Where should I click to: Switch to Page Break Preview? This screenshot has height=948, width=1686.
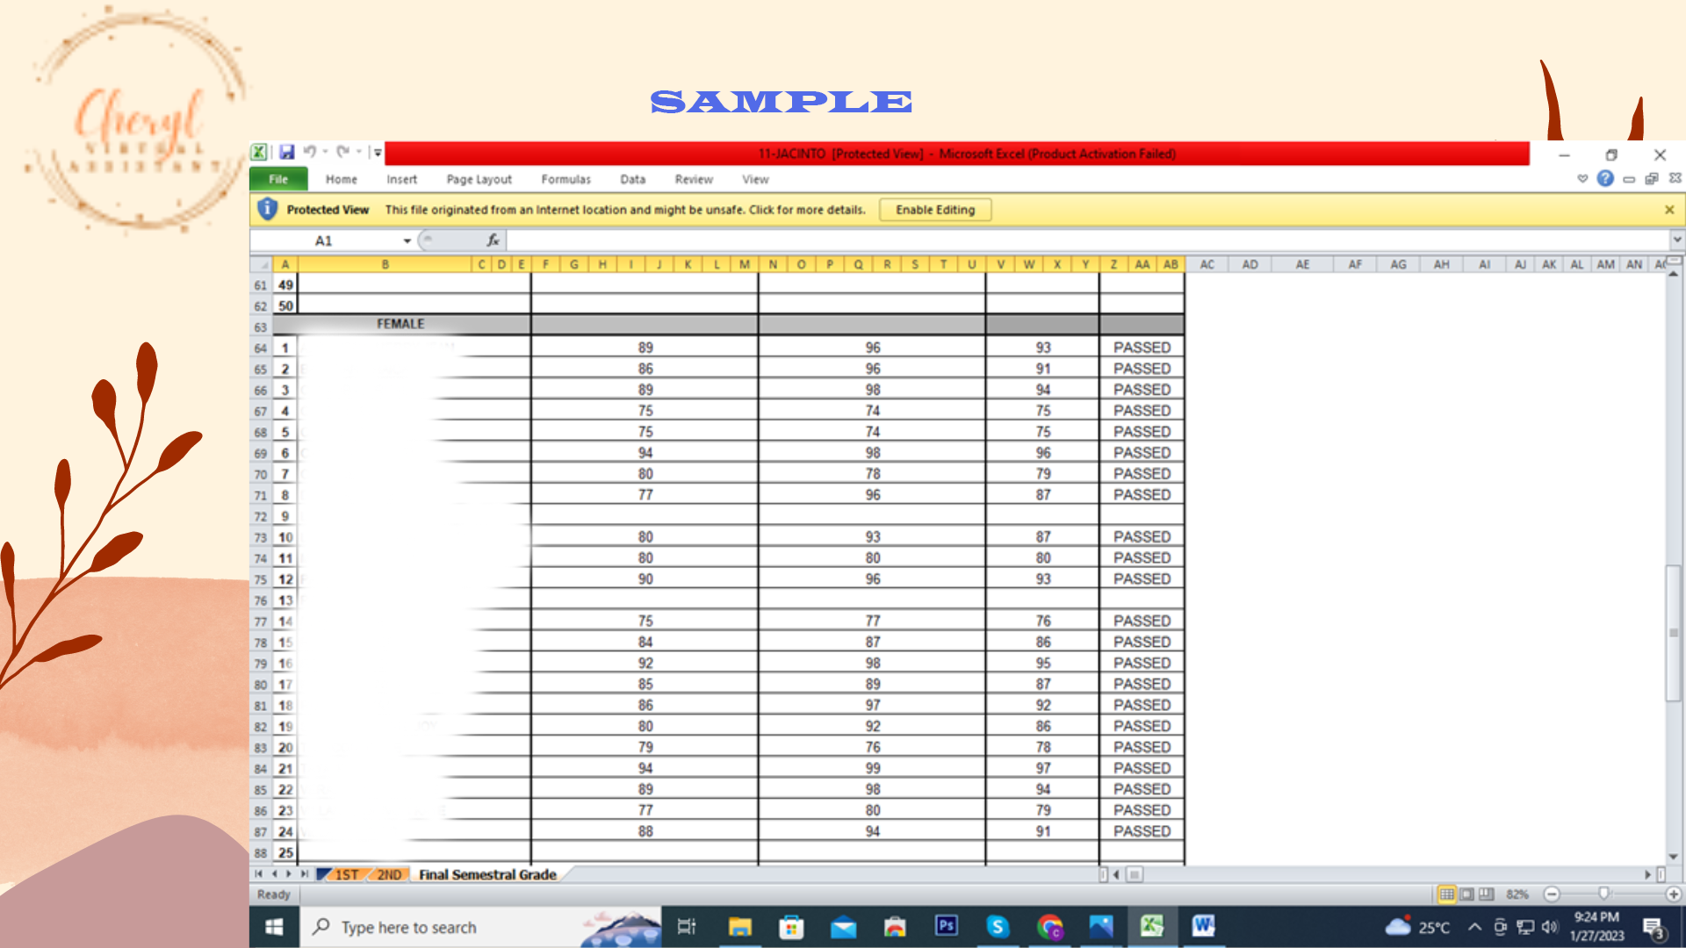[x=1486, y=894]
